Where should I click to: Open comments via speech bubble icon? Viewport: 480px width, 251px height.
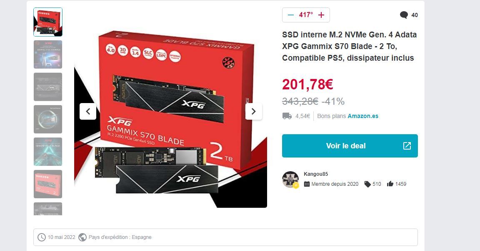pyautogui.click(x=404, y=15)
